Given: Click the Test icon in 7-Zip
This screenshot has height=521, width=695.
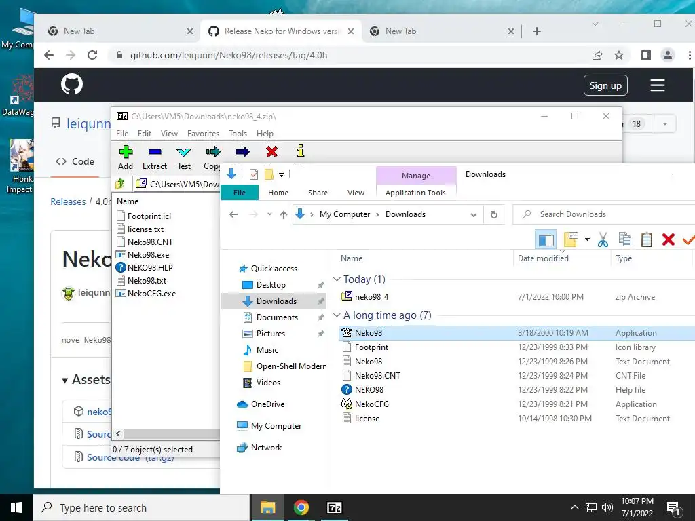Looking at the screenshot, I should (x=184, y=152).
